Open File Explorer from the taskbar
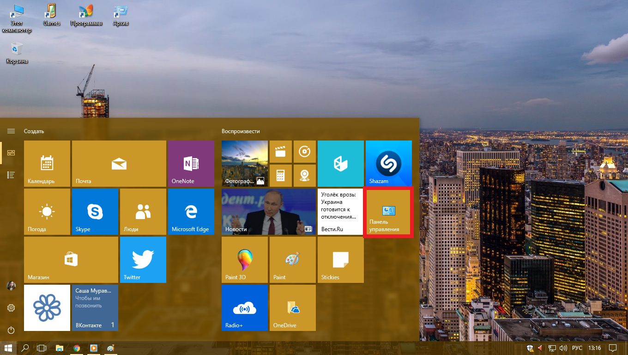 [59, 348]
